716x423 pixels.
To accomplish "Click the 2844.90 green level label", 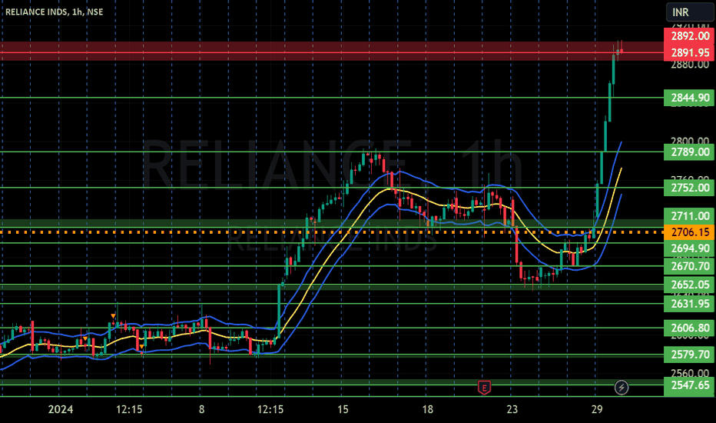I will (688, 98).
